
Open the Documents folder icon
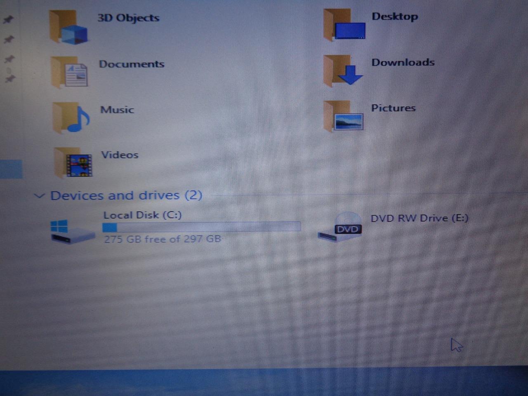click(x=69, y=72)
